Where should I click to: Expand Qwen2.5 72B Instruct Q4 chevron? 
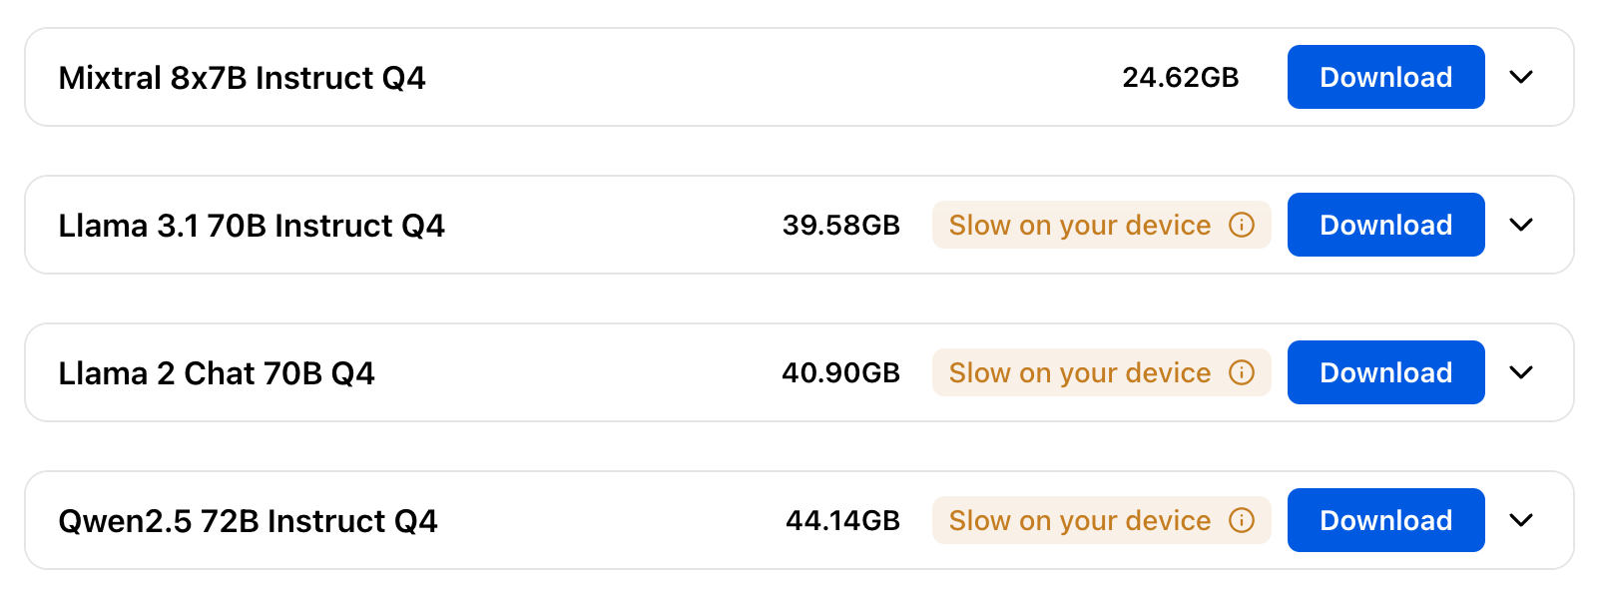pos(1521,520)
